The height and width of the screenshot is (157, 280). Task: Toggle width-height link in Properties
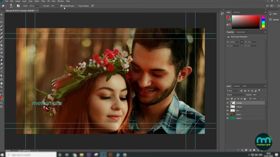(x=241, y=42)
